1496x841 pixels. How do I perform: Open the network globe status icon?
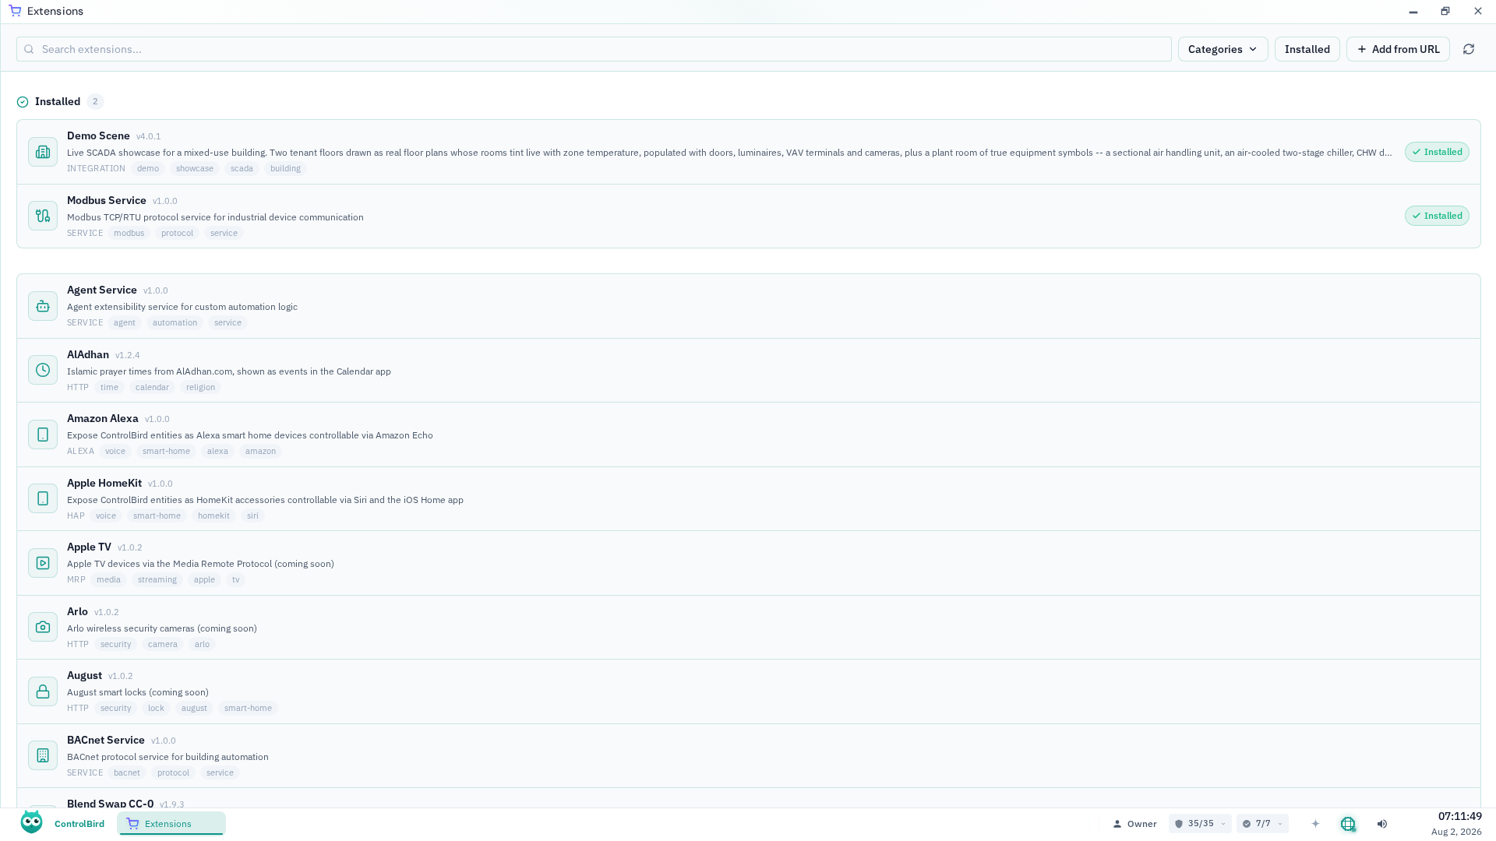pyautogui.click(x=1348, y=824)
